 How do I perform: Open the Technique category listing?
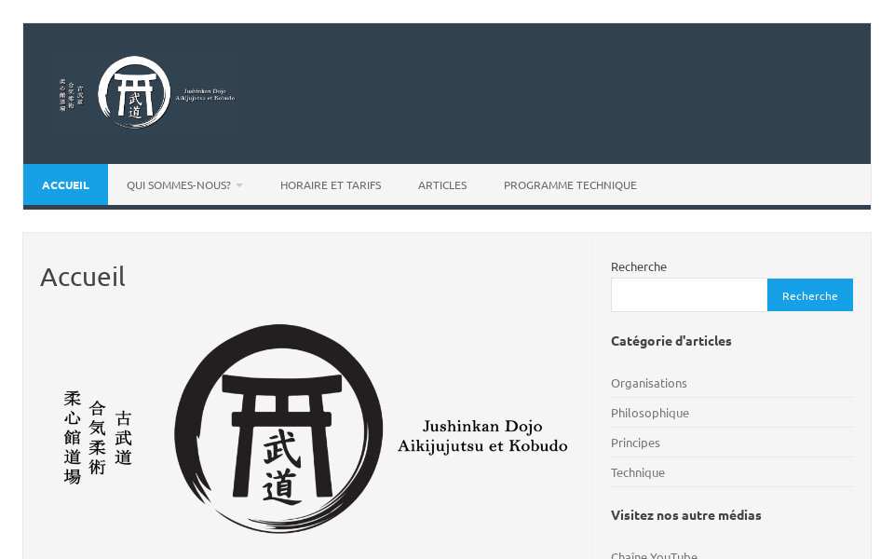coord(638,472)
